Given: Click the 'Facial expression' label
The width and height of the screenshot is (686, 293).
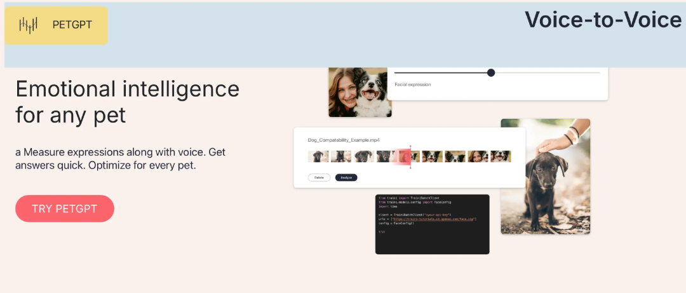Looking at the screenshot, I should coord(413,84).
